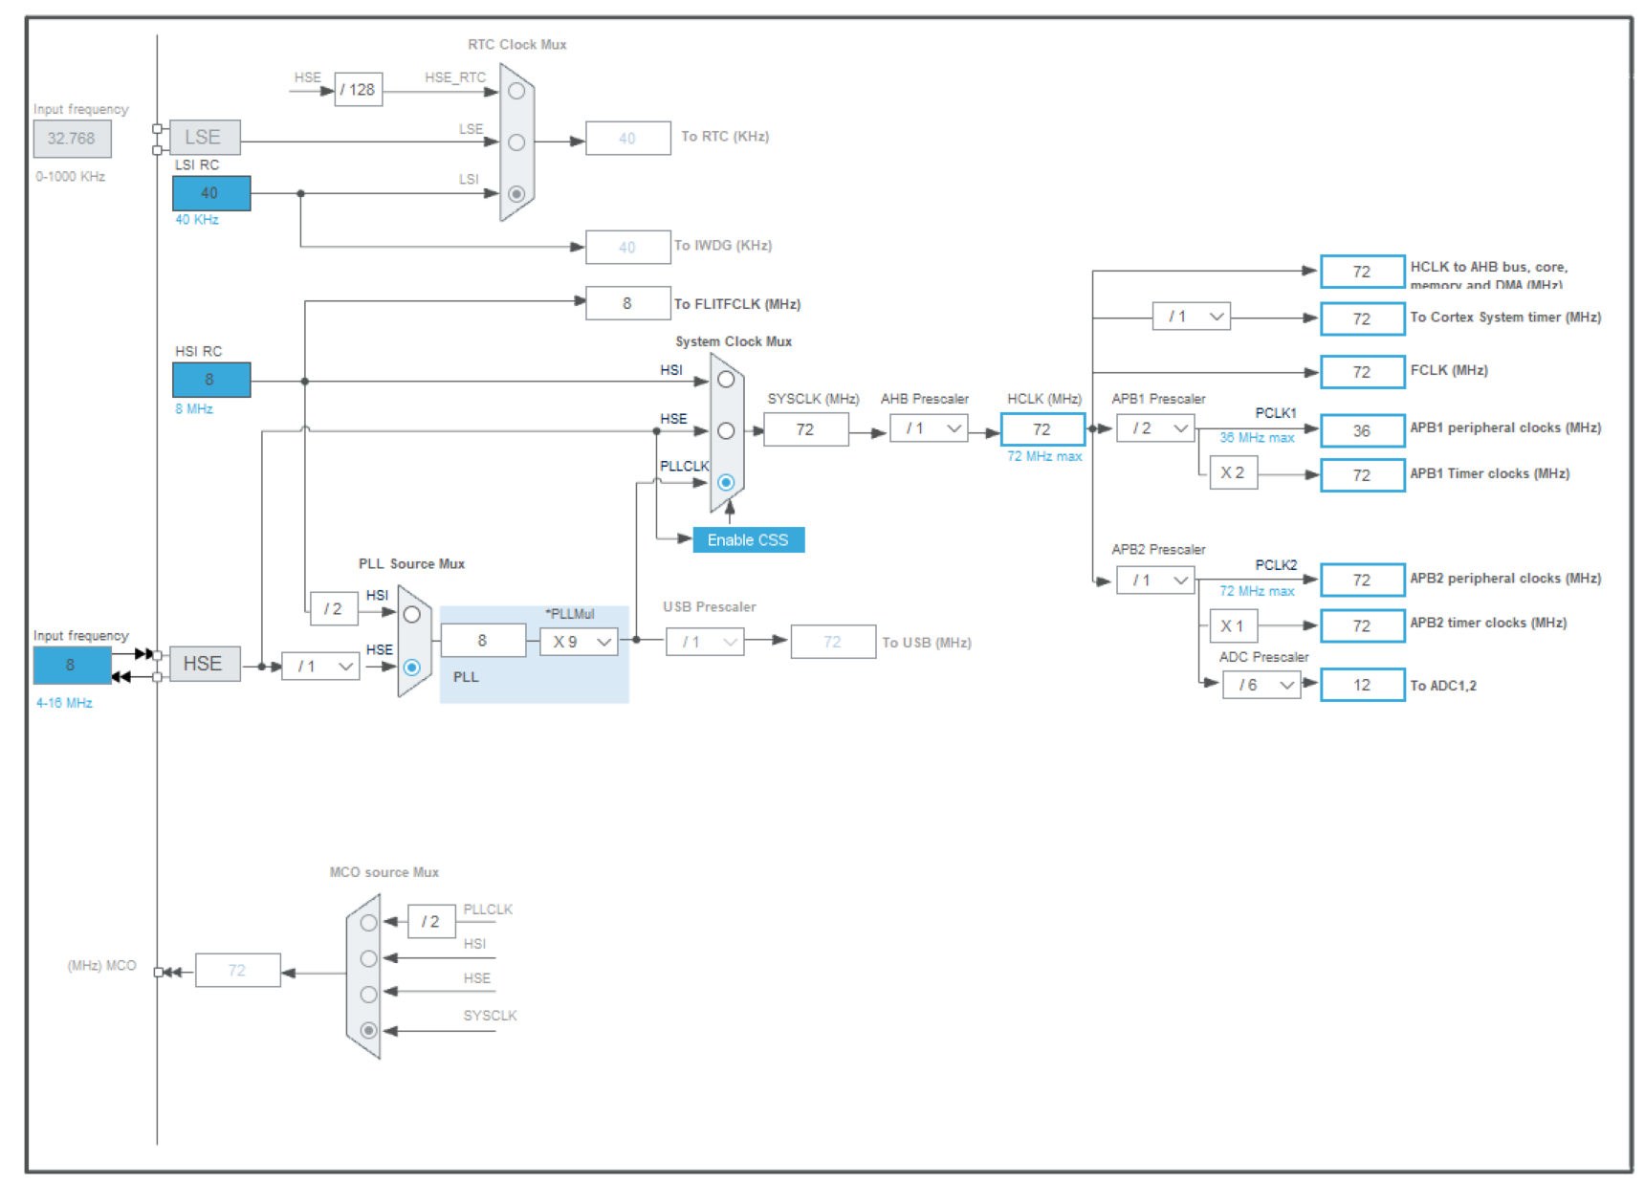
Task: Open the PLLMul X 9 dropdown
Action: coord(579,642)
